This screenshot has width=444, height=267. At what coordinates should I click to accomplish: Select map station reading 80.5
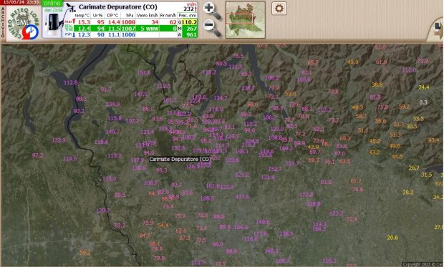(x=221, y=64)
